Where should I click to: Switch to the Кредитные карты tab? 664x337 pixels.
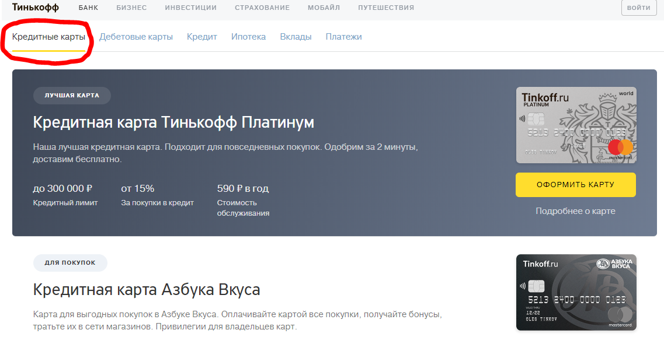[x=49, y=37]
